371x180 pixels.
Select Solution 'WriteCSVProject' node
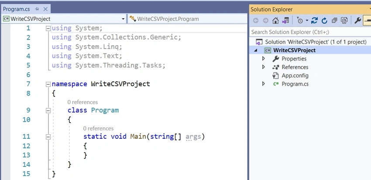point(316,42)
